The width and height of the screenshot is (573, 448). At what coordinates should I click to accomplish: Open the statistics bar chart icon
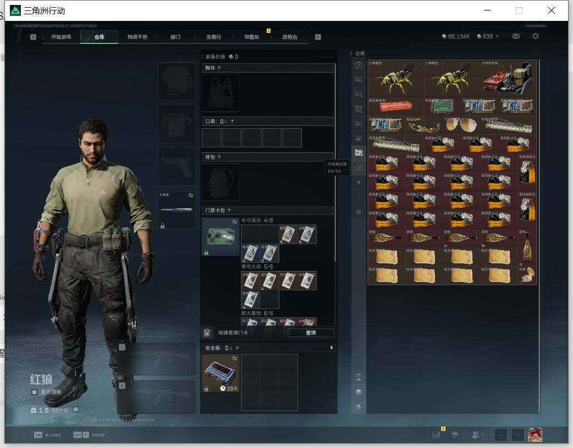[436, 435]
